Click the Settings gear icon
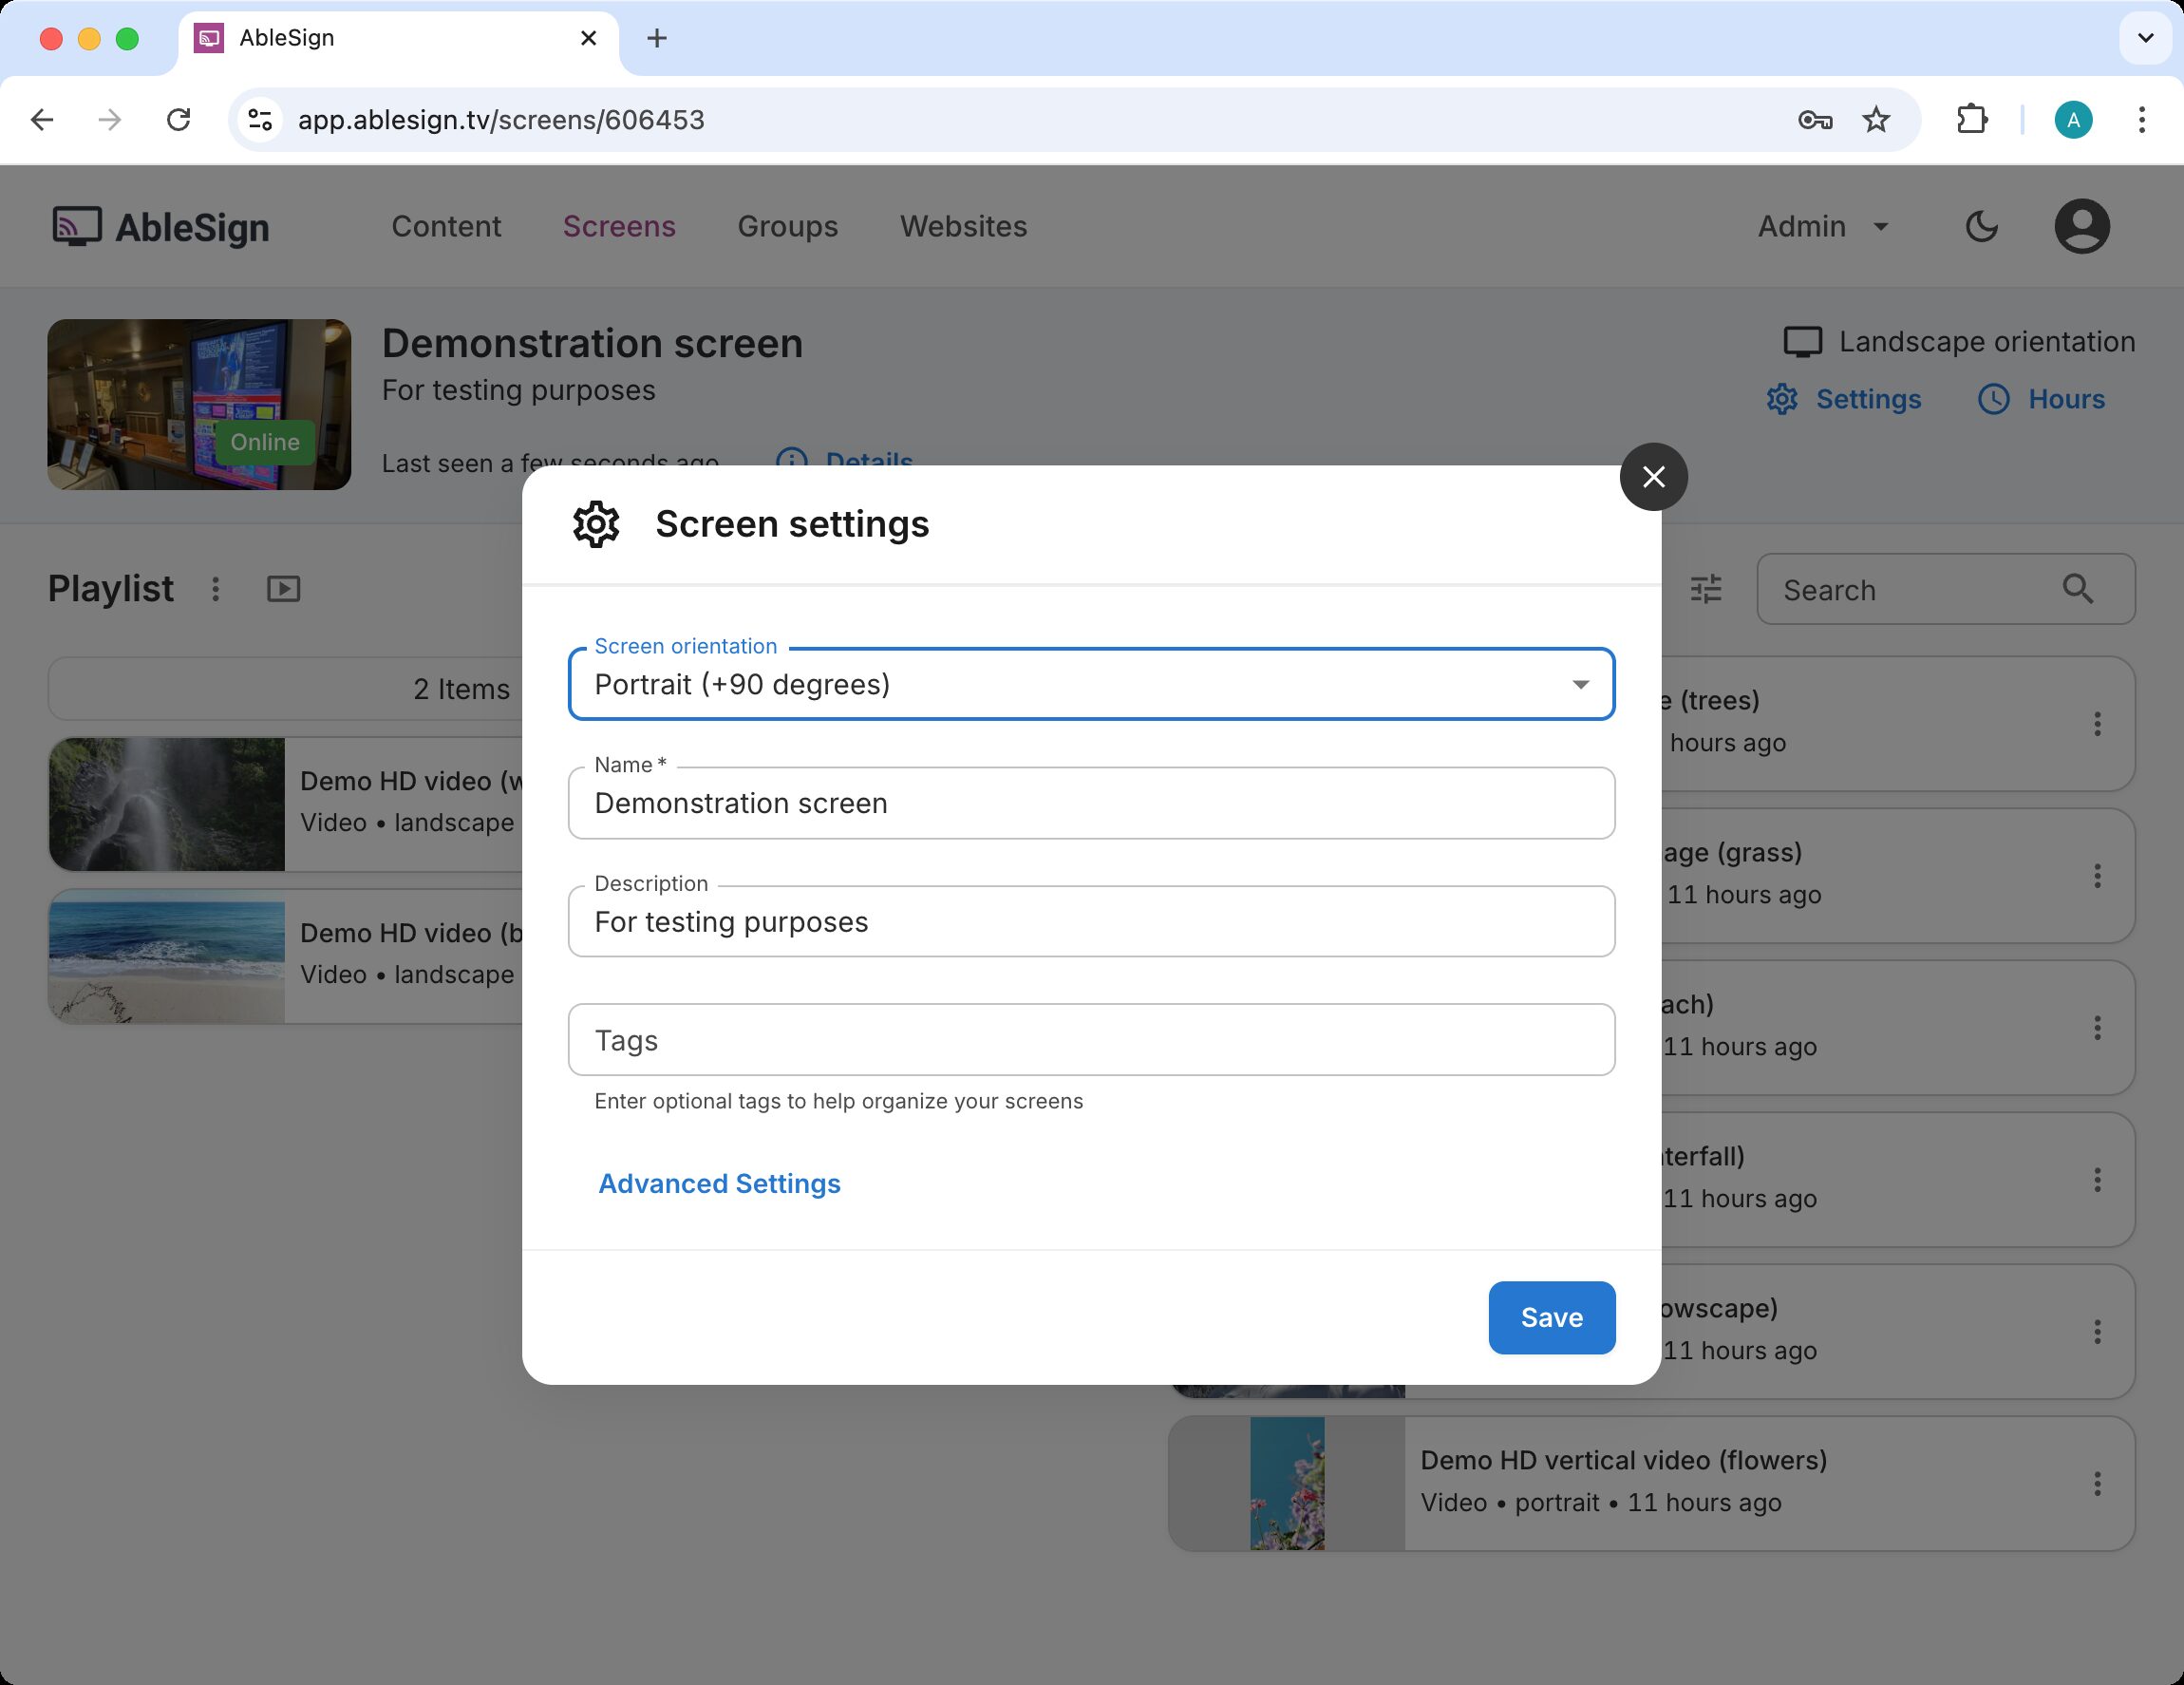 pyautogui.click(x=1782, y=399)
